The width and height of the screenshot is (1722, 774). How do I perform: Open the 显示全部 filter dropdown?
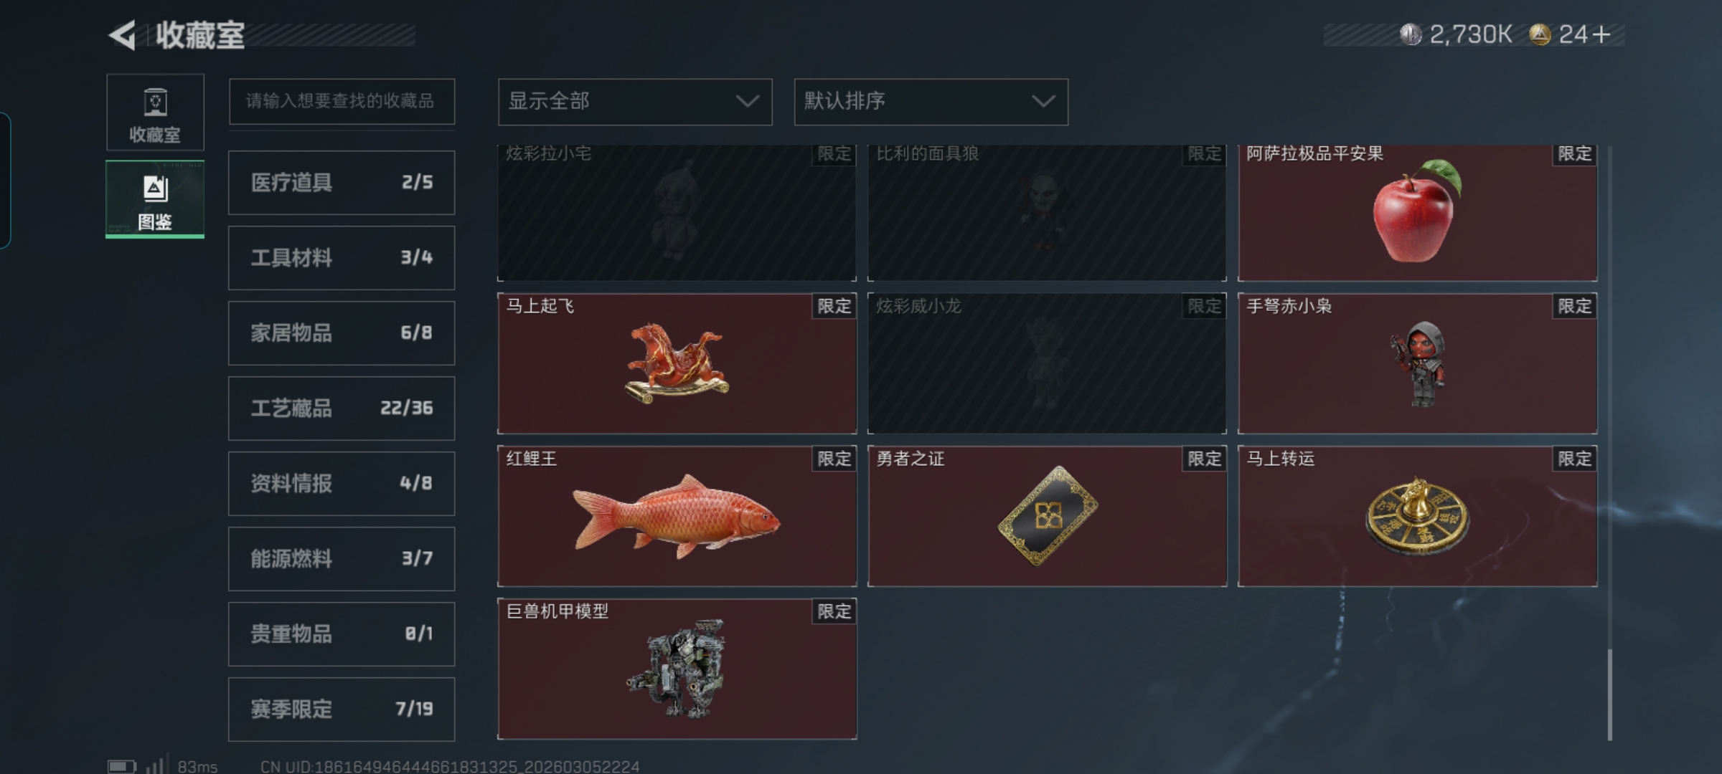[x=635, y=102]
